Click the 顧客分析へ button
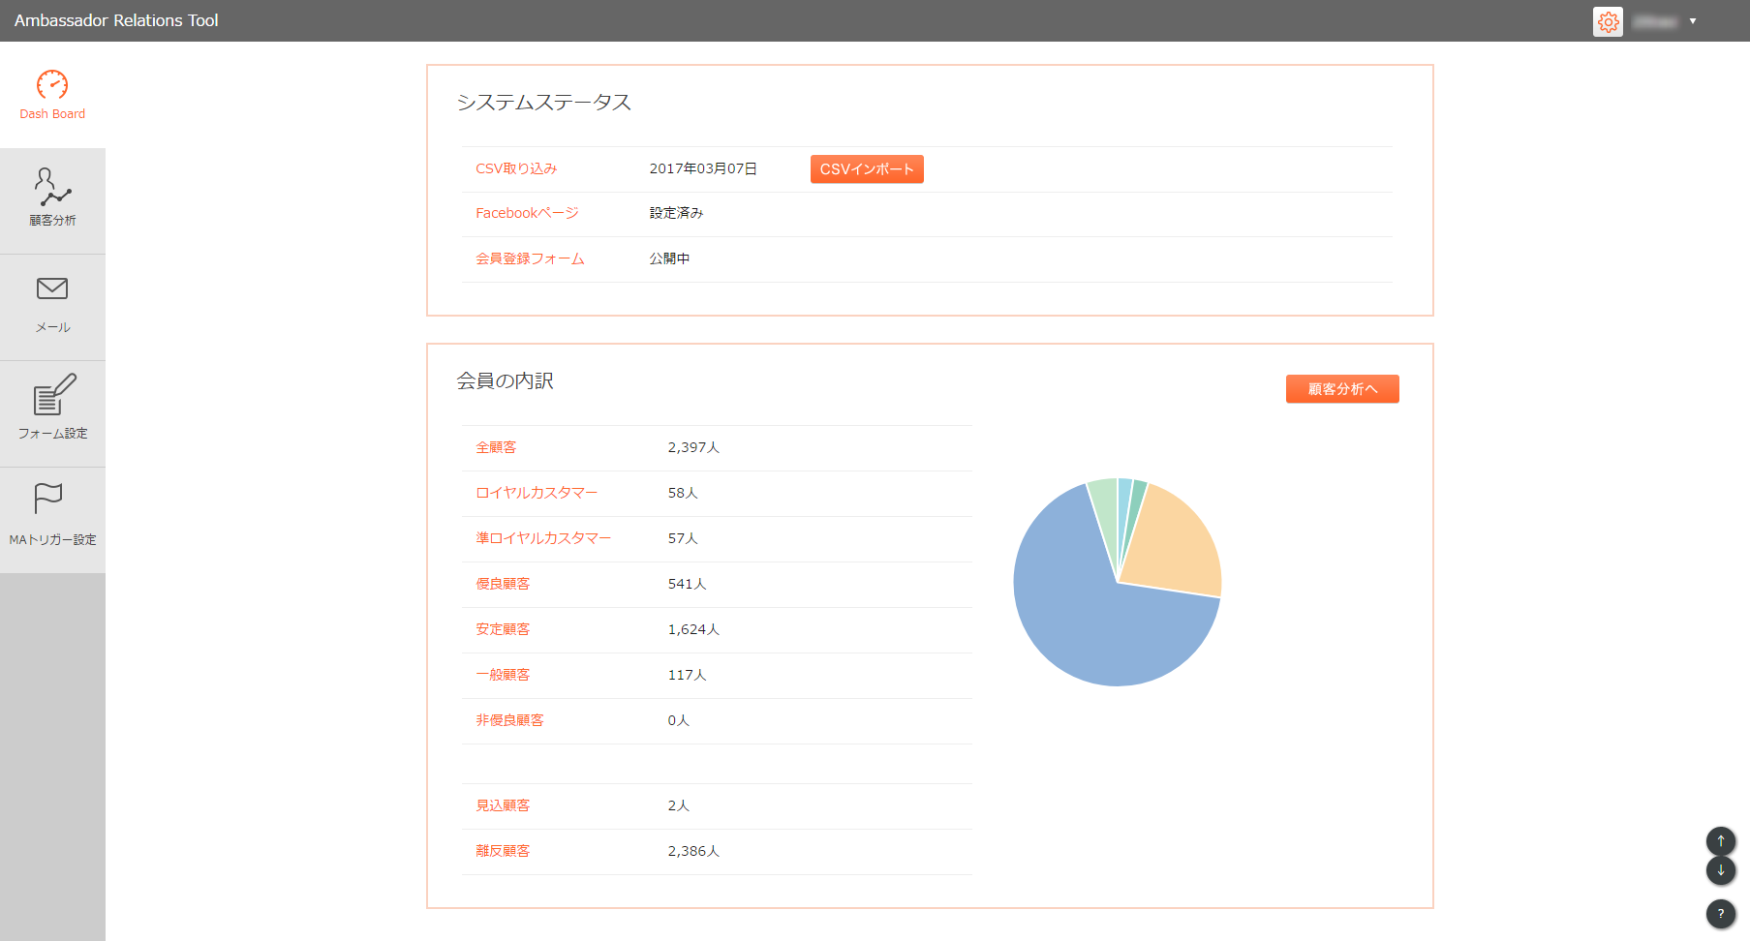 click(1342, 388)
